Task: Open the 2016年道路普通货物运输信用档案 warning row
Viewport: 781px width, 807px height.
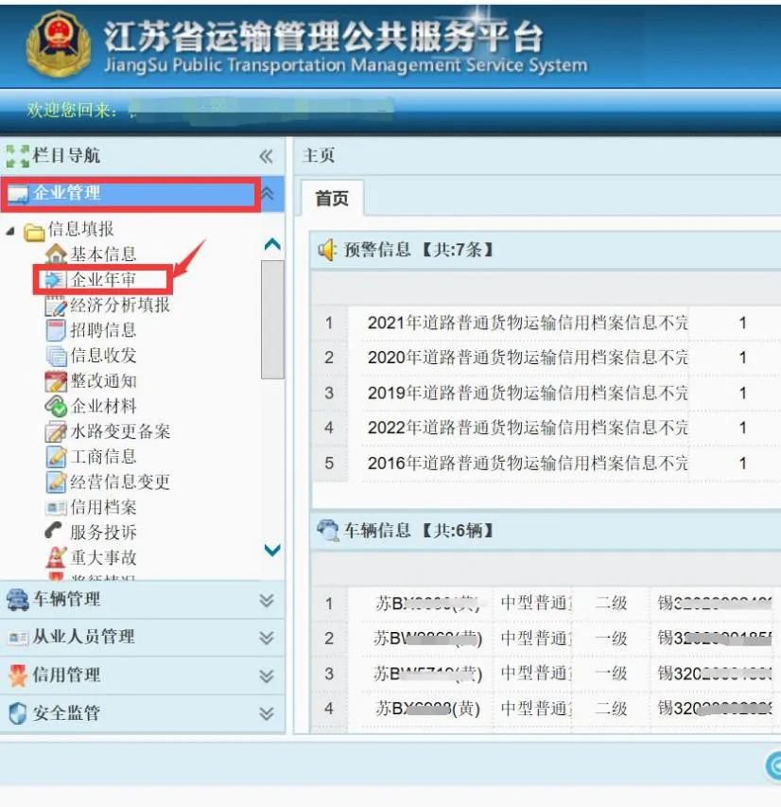Action: (x=527, y=464)
